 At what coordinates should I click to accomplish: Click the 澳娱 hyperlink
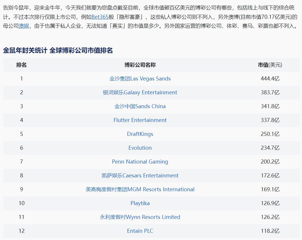24,26
